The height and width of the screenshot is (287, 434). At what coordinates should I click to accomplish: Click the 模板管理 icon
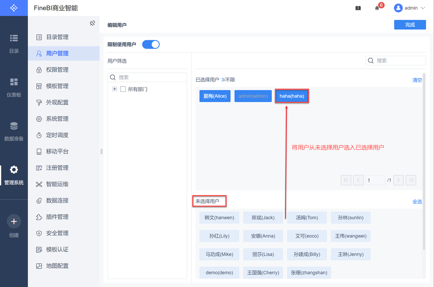coord(39,86)
